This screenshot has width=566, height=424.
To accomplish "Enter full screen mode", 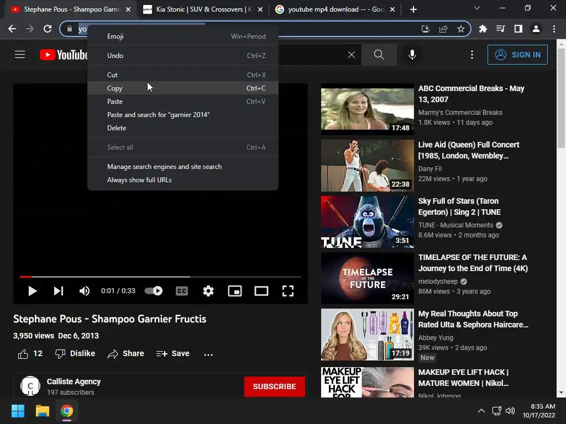I will [x=287, y=290].
